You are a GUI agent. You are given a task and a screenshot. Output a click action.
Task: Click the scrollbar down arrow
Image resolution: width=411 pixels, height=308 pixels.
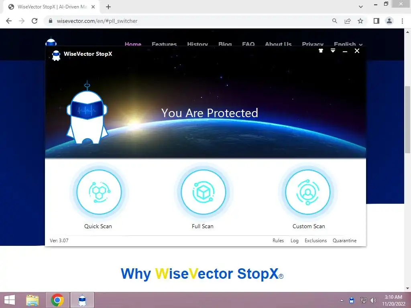pos(407,288)
